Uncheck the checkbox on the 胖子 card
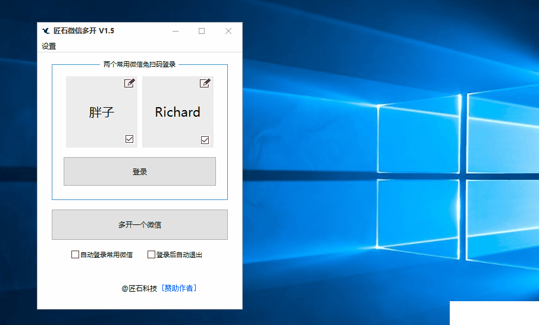Viewport: 539px width, 325px height. 129,139
